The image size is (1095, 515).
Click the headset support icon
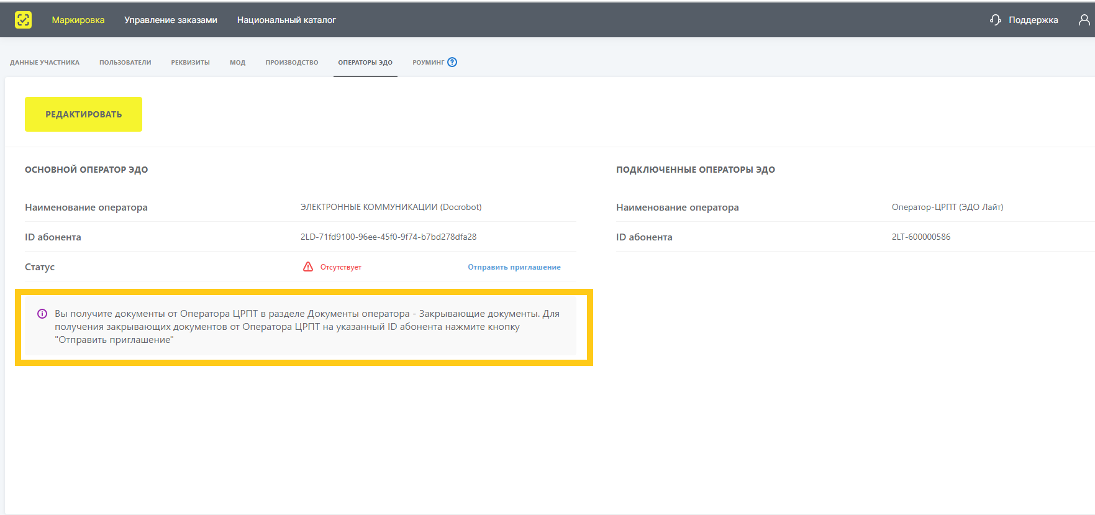tap(996, 20)
